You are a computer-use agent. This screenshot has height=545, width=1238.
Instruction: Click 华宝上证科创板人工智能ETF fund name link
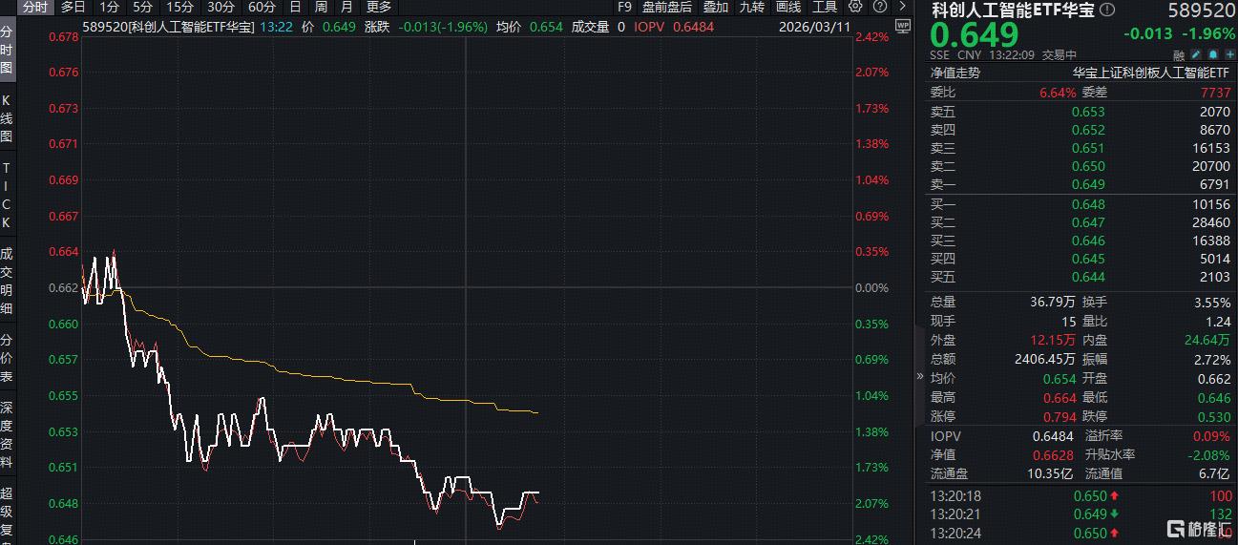pyautogui.click(x=1151, y=73)
